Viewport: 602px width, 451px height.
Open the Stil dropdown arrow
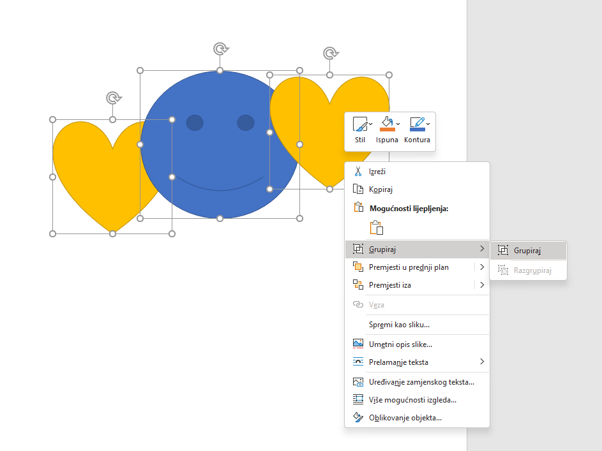tap(371, 123)
